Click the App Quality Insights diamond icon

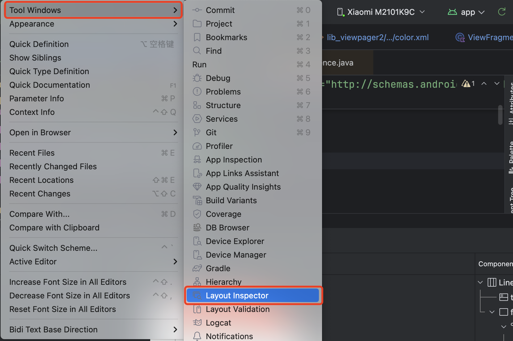point(197,187)
